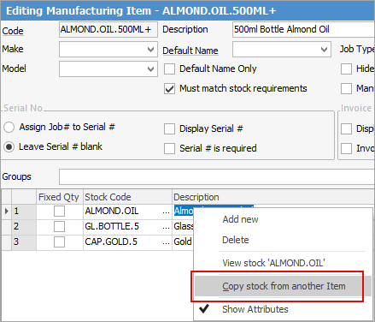The width and height of the screenshot is (375, 322).
Task: Tick the Default Name Only checkbox
Action: (x=169, y=69)
